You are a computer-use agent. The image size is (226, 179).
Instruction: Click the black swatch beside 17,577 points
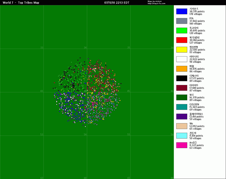click(182, 78)
